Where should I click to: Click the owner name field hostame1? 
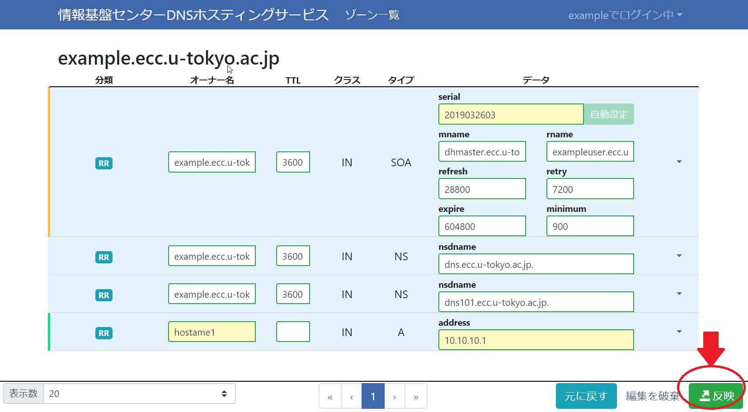(x=212, y=332)
